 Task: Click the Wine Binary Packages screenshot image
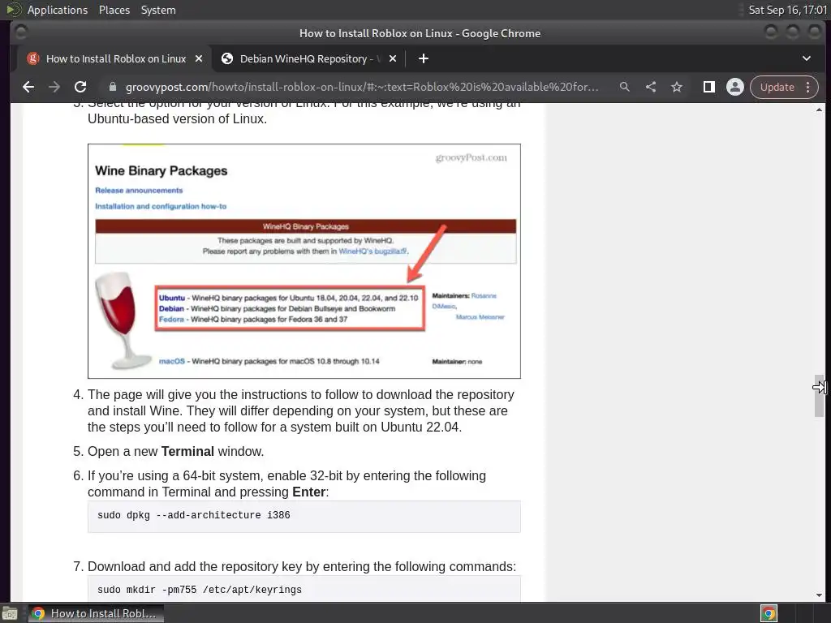point(304,261)
